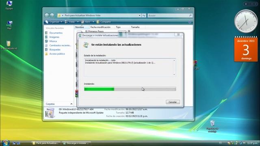Select the 01 Primeros Pasos item
Viewport: 260px width, 146px height.
(94, 31)
